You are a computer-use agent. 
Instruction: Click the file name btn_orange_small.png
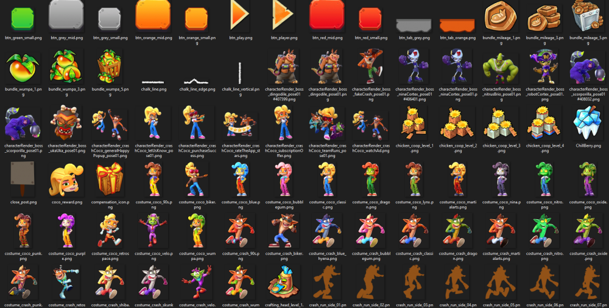click(197, 41)
